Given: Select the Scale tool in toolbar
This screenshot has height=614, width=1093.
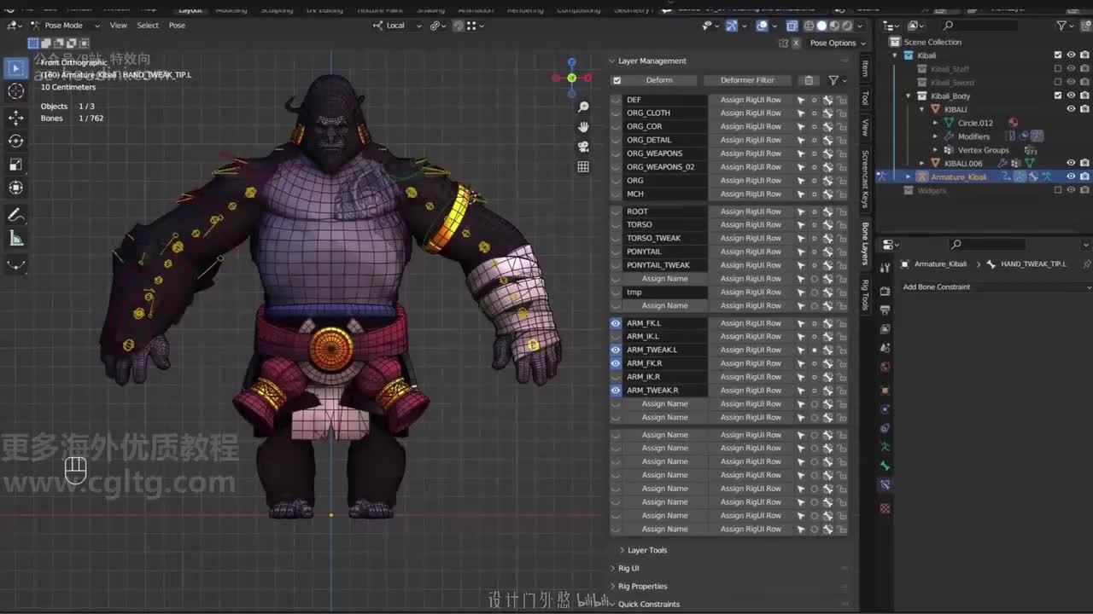Looking at the screenshot, I should click(16, 165).
